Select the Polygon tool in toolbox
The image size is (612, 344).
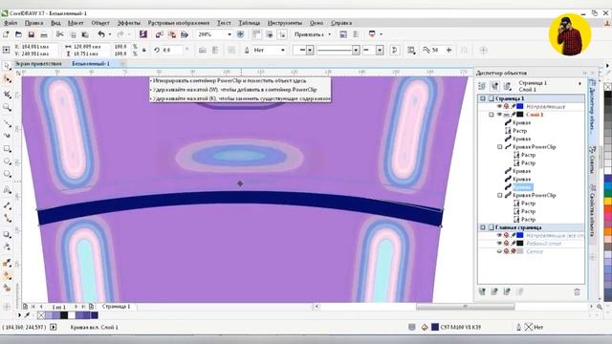pyautogui.click(x=7, y=174)
